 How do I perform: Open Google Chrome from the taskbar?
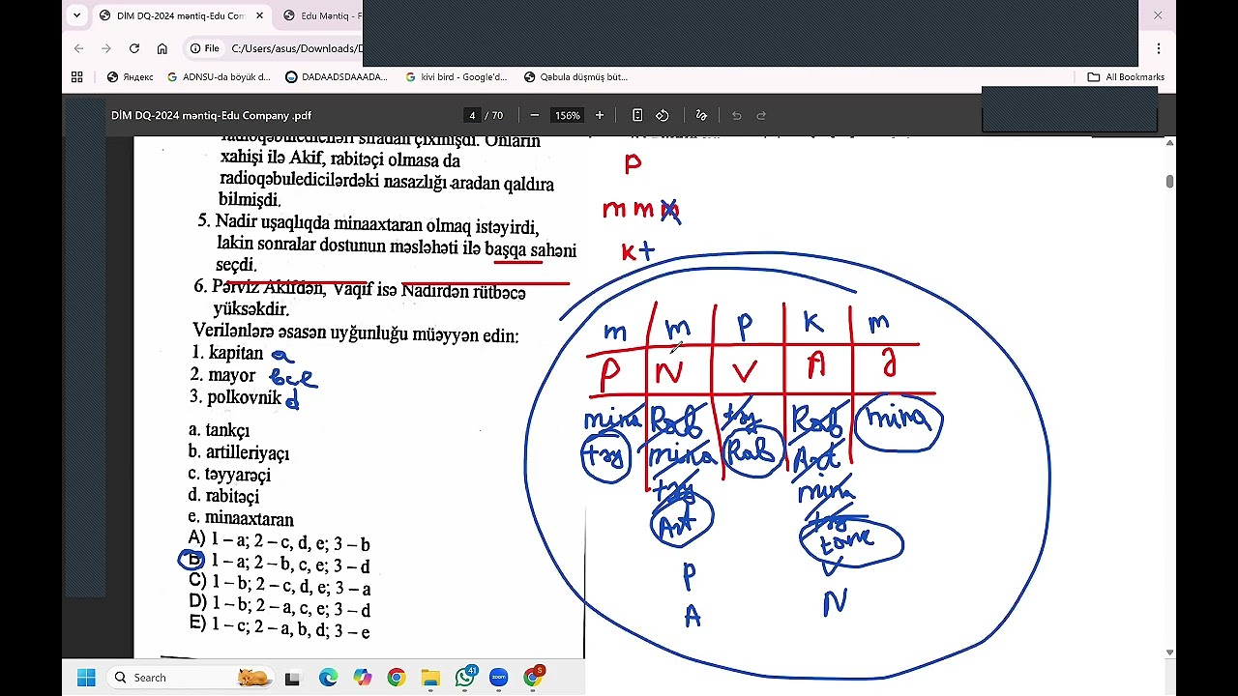tap(396, 678)
